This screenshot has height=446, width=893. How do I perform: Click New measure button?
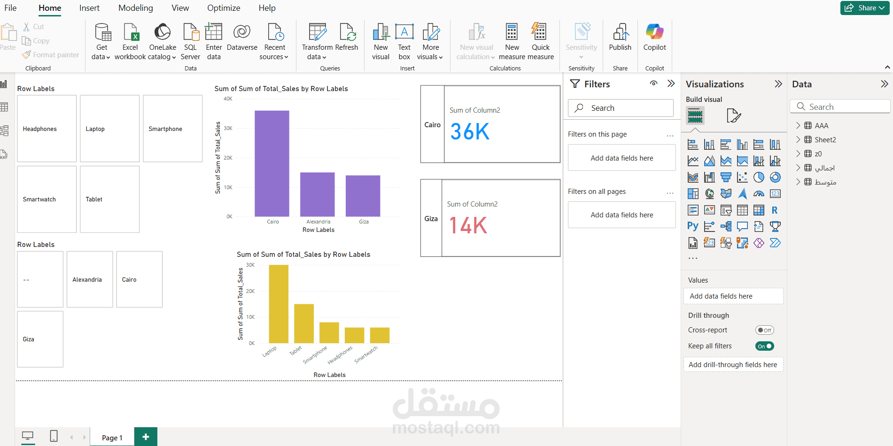click(512, 41)
